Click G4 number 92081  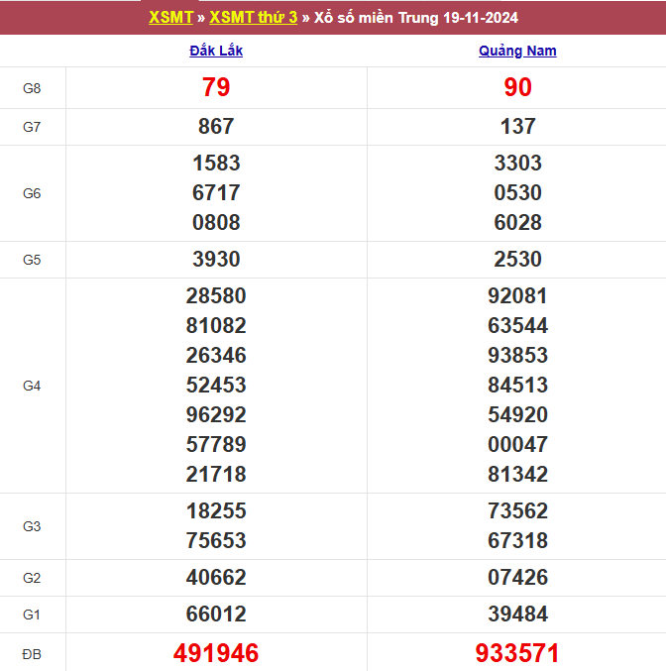(517, 295)
